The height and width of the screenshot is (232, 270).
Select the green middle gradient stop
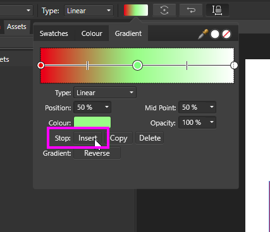(138, 66)
